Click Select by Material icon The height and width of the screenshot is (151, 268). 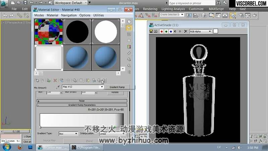click(x=129, y=65)
